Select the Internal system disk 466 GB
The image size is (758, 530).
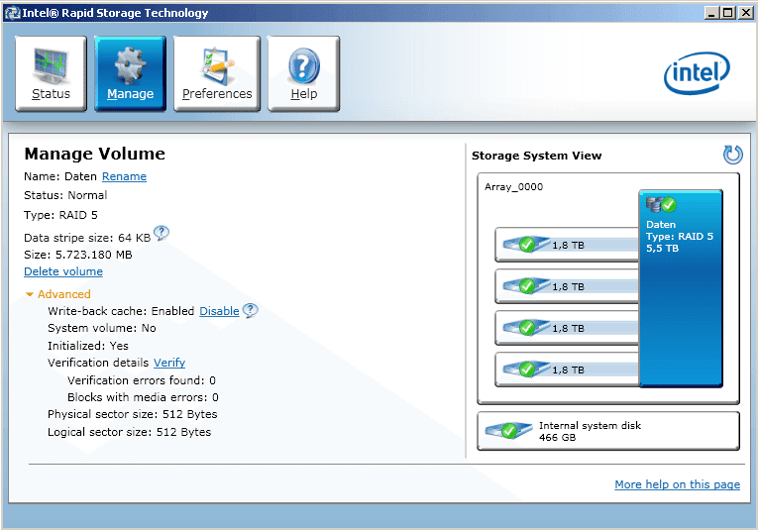click(x=608, y=431)
